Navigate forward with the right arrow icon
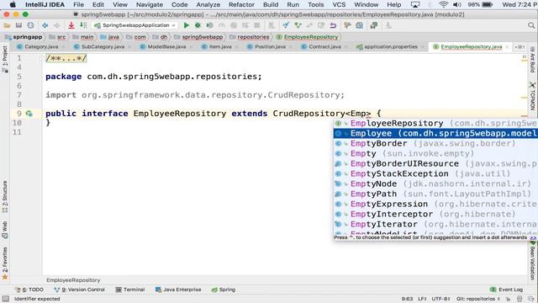 [x=56, y=25]
